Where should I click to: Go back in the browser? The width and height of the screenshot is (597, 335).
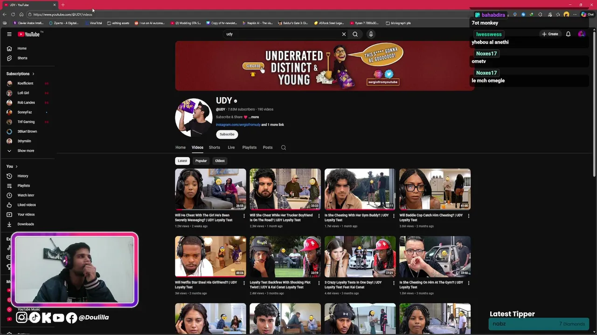coord(5,14)
